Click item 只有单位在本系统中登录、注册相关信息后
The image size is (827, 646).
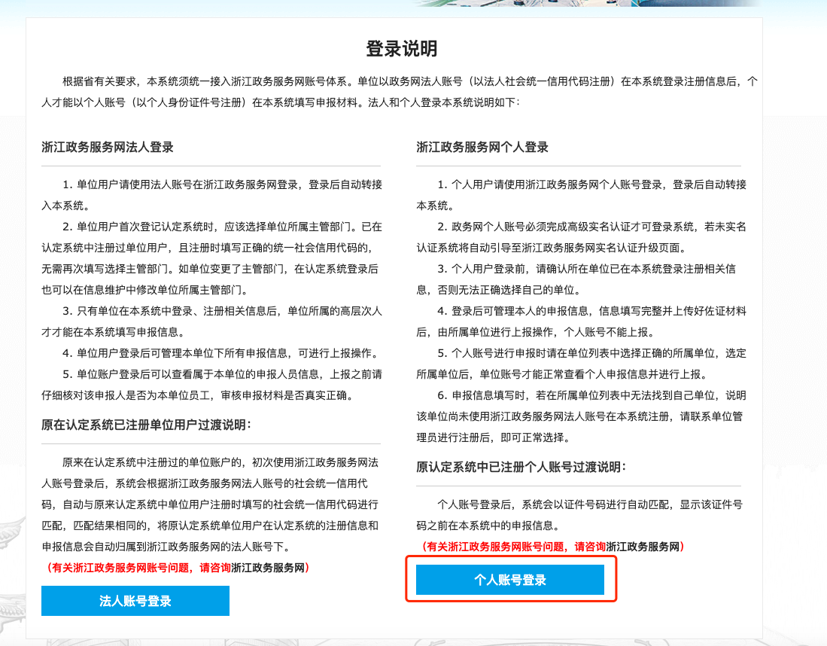click(211, 321)
